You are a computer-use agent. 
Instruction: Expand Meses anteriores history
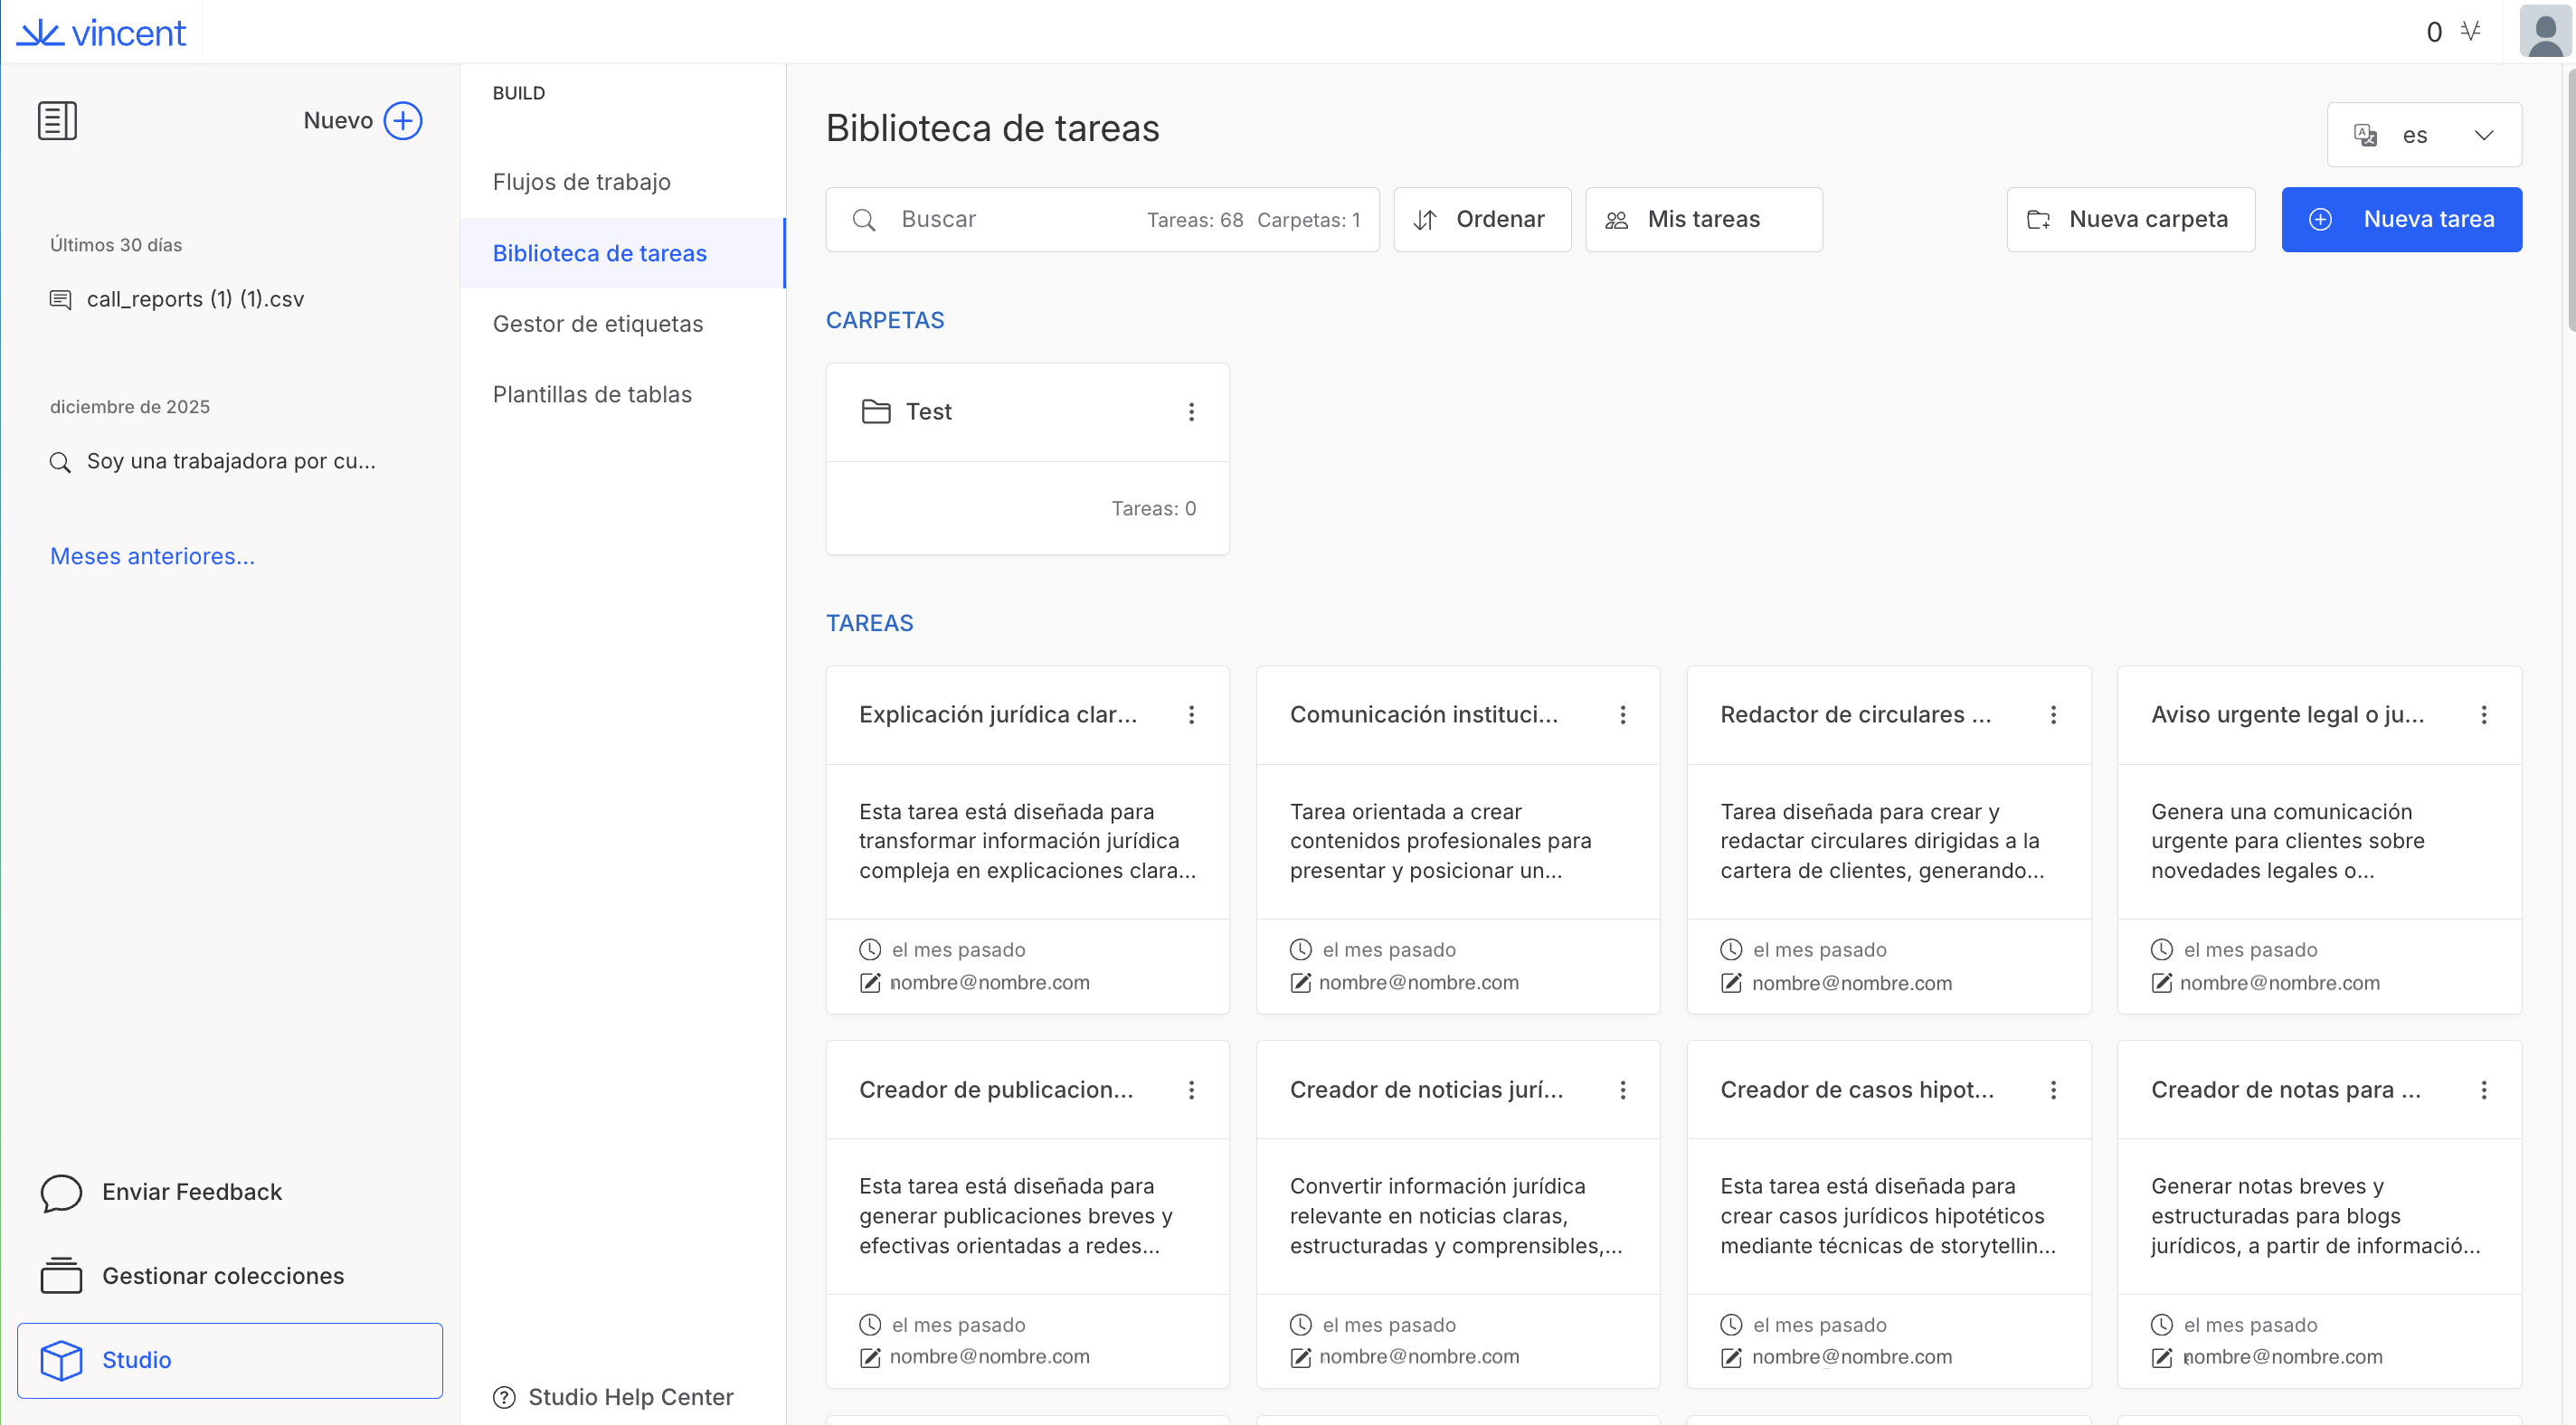pyautogui.click(x=152, y=556)
